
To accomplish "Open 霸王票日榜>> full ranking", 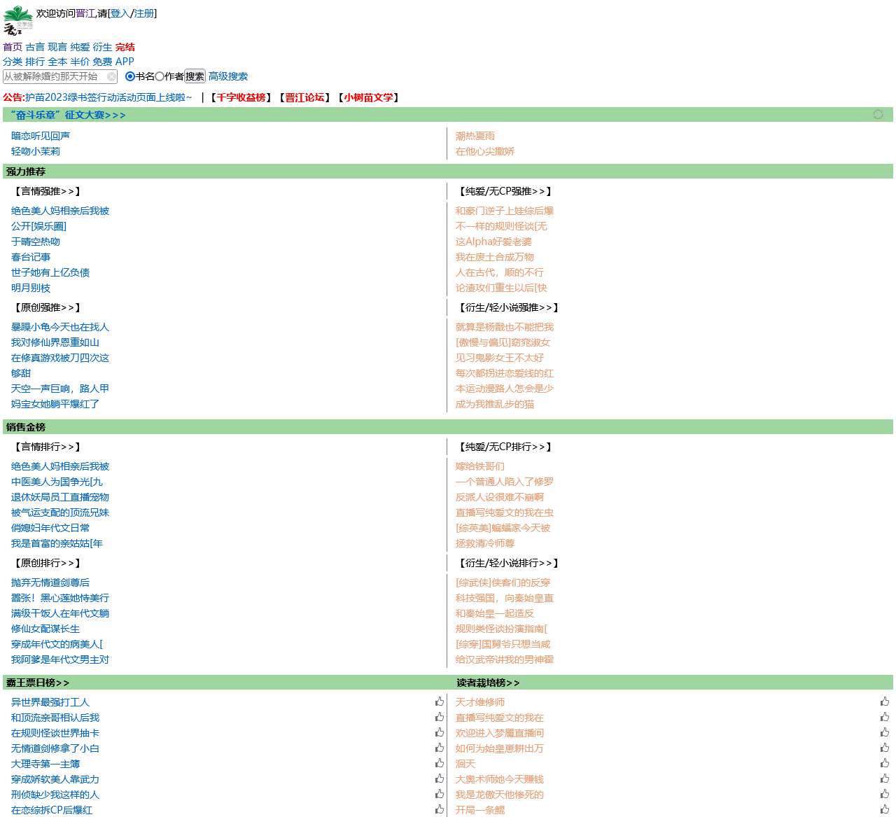I will (38, 683).
